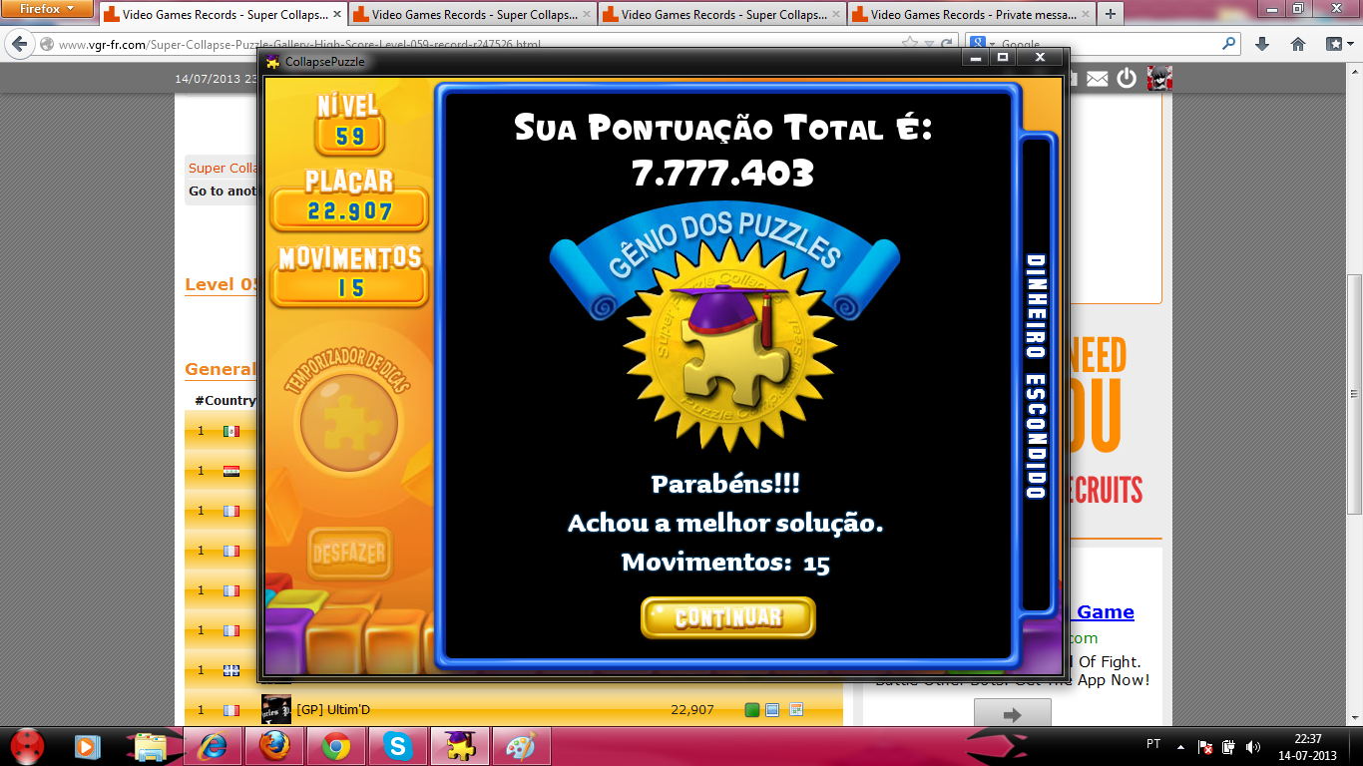Open the Paint palette taskbar icon
The image size is (1363, 766).
(x=520, y=746)
